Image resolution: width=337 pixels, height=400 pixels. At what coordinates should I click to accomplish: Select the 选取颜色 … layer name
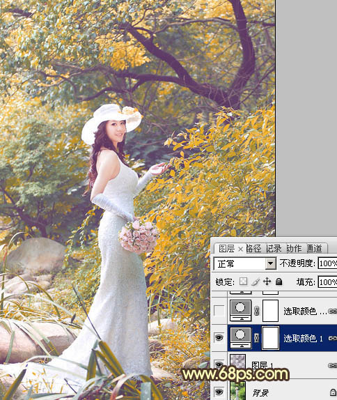tap(305, 311)
